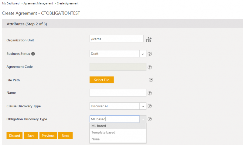Save the agreement with Save button
This screenshot has height=145, width=243.
tap(31, 136)
